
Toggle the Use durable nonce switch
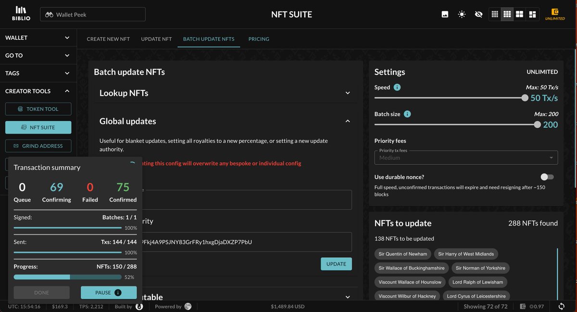click(x=547, y=177)
